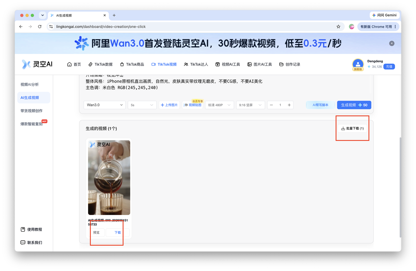Open the 标清 480P resolution dropdown
This screenshot has width=416, height=271.
click(219, 105)
